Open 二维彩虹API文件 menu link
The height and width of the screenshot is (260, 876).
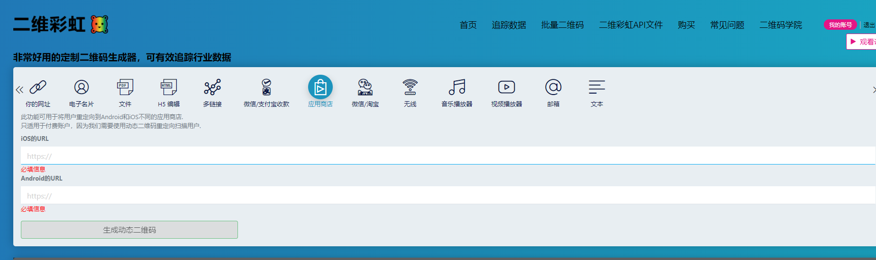(x=630, y=25)
